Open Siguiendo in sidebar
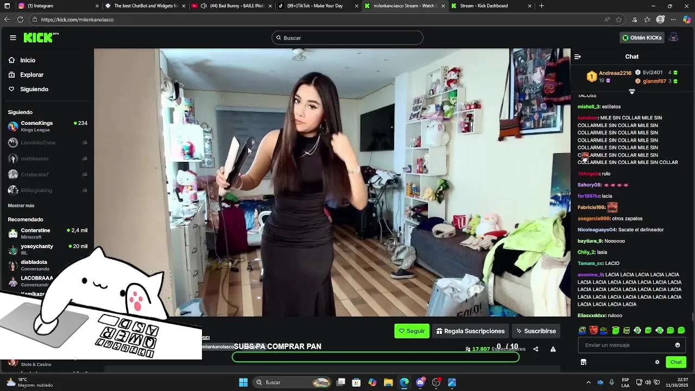695x391 pixels. pos(34,89)
